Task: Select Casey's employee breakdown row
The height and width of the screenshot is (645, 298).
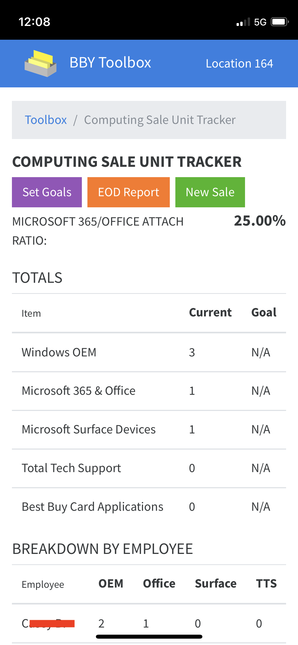Action: coord(148,624)
